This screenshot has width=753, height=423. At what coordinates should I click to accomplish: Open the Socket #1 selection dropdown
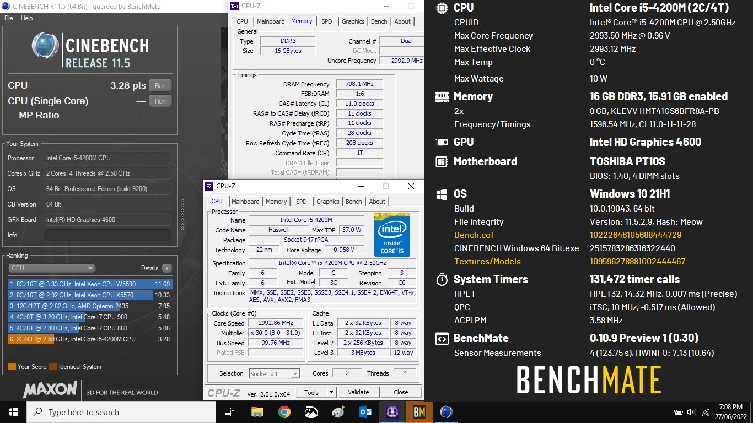click(x=274, y=373)
